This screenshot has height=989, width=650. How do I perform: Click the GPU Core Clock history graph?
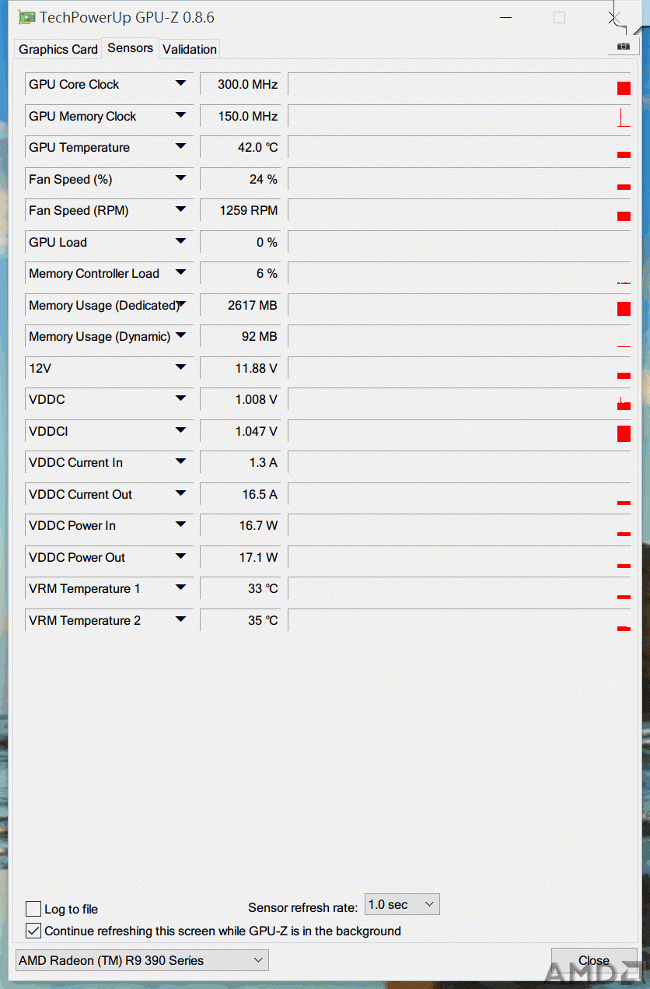coord(460,84)
